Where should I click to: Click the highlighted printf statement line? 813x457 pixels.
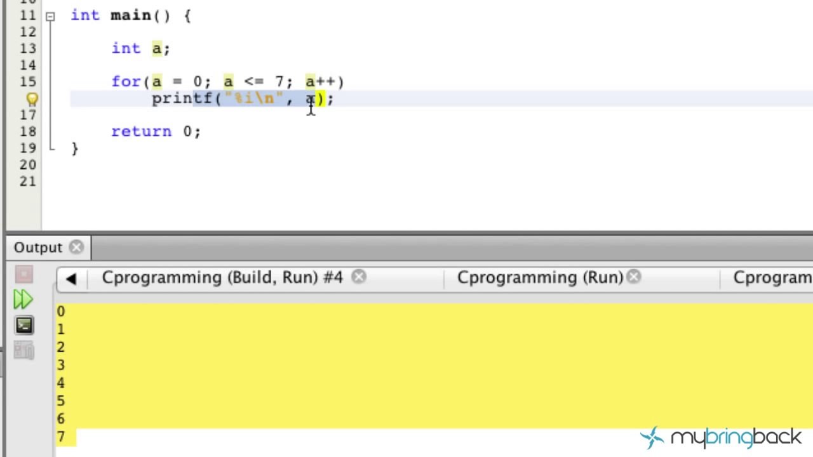click(243, 99)
